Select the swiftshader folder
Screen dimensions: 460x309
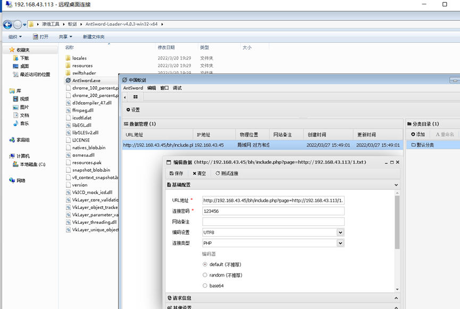pyautogui.click(x=81, y=73)
